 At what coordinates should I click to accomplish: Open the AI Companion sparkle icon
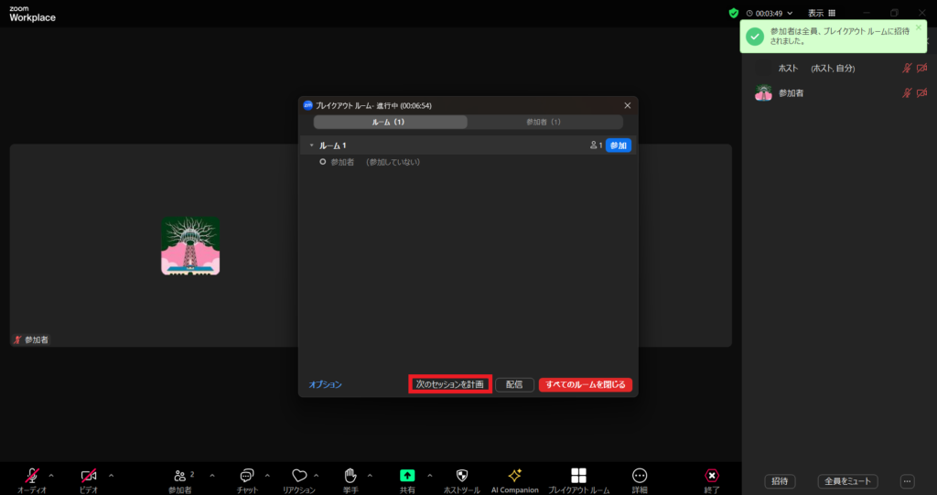(514, 475)
